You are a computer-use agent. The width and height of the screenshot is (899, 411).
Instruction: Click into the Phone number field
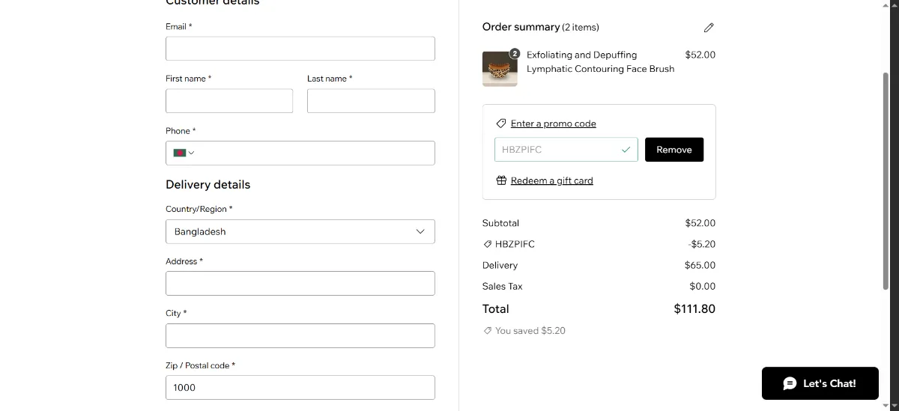pos(315,153)
